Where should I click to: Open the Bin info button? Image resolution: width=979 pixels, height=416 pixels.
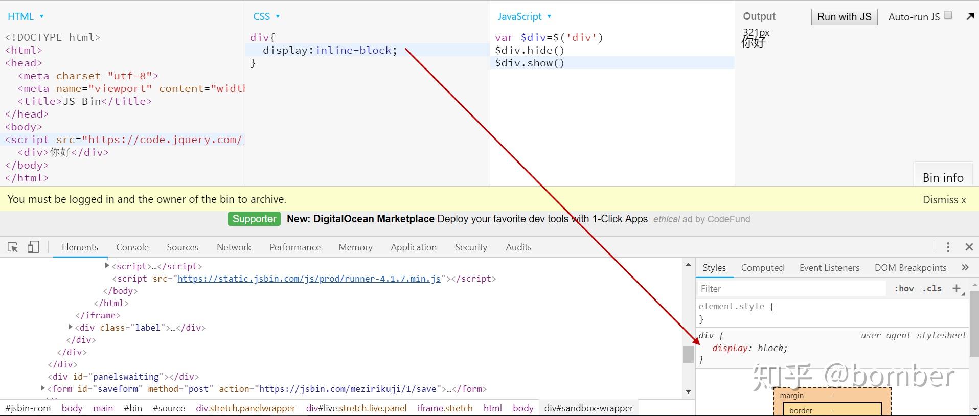click(943, 177)
